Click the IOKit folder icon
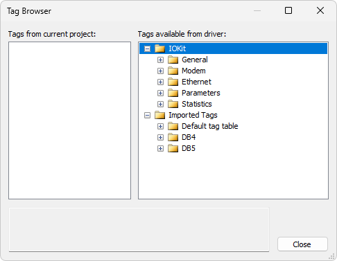Screen dimensions: 337x261 click(x=159, y=48)
